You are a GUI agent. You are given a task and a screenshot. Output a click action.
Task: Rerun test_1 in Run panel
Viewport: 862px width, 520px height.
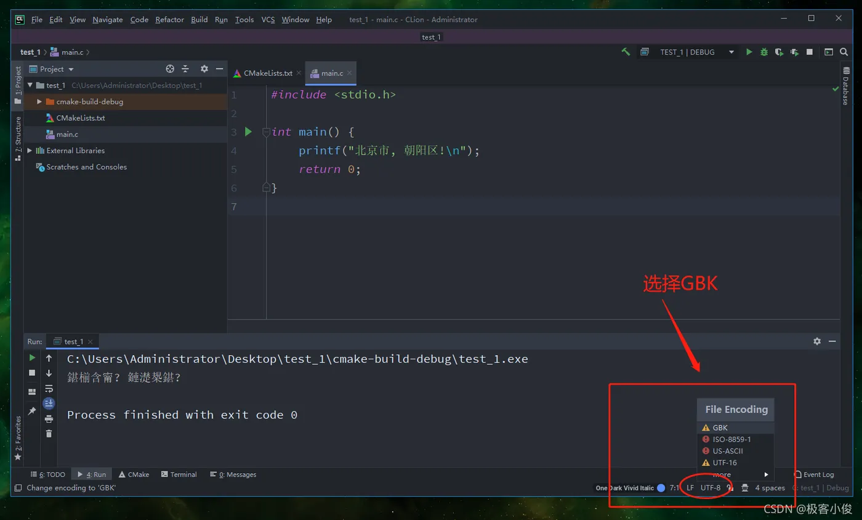32,358
